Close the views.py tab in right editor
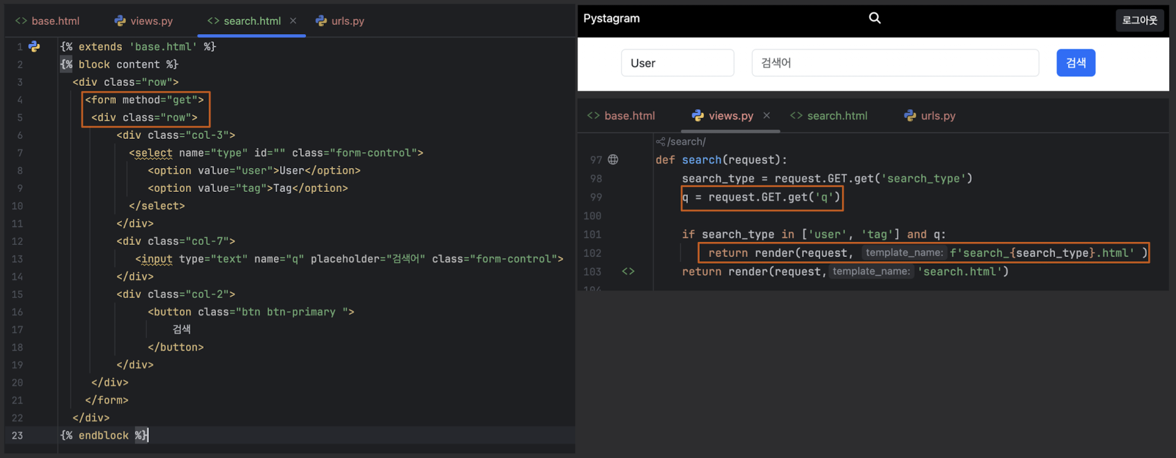1176x458 pixels. pyautogui.click(x=767, y=116)
